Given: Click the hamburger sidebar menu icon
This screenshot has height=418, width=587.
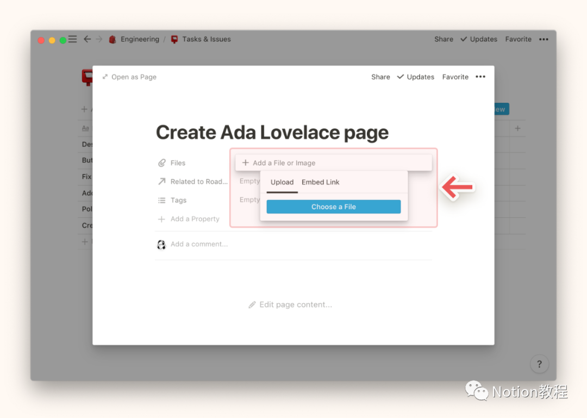Looking at the screenshot, I should coord(72,39).
